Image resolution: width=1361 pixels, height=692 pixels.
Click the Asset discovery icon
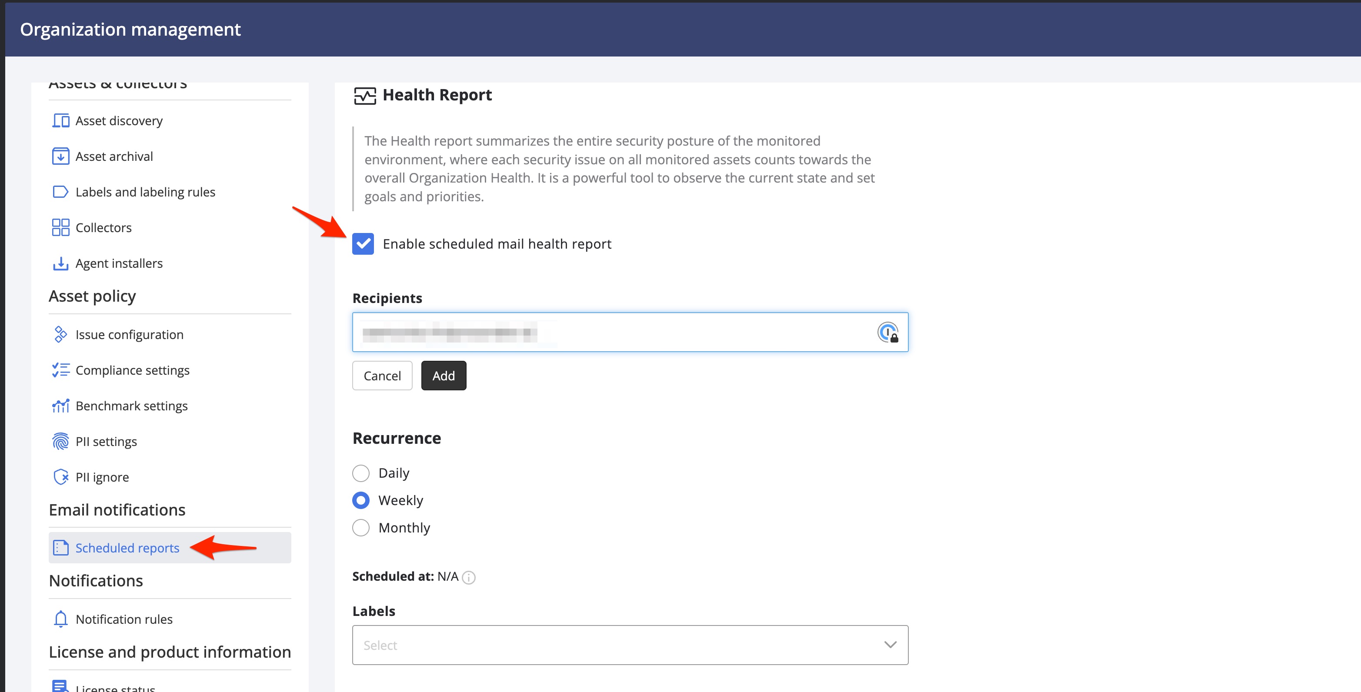[x=60, y=121]
